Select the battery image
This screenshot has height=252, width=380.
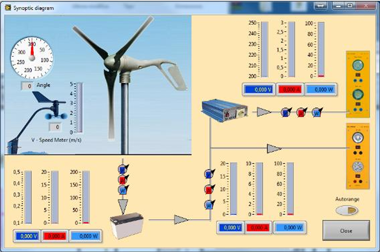coord(126,225)
